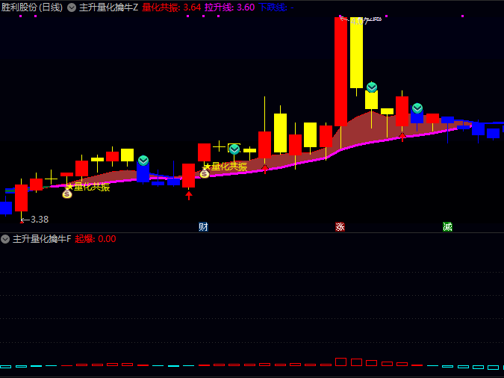Image resolution: width=504 pixels, height=378 pixels.
Task: Click the 量化共振: 3.64 readout
Action: pyautogui.click(x=172, y=7)
